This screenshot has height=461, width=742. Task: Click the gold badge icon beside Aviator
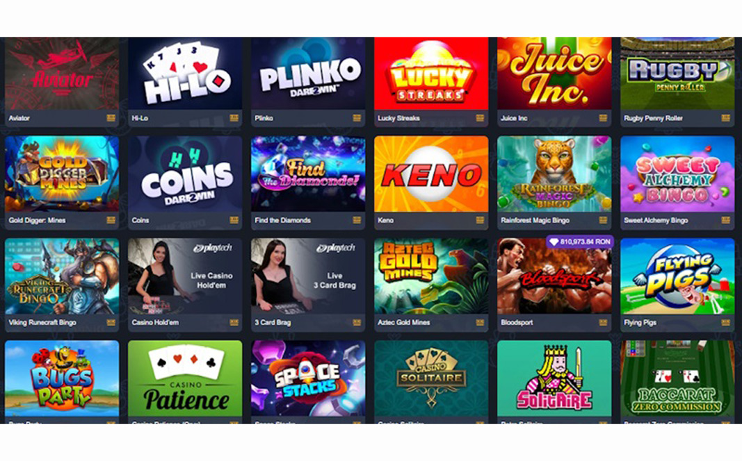coord(111,118)
